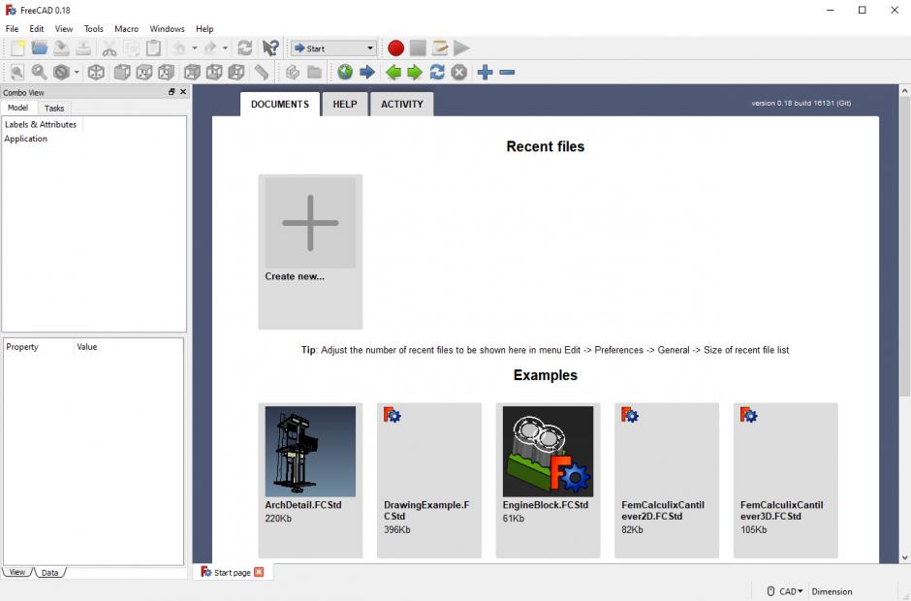The image size is (911, 601).
Task: Click the Create new document tile
Action: coord(310,252)
